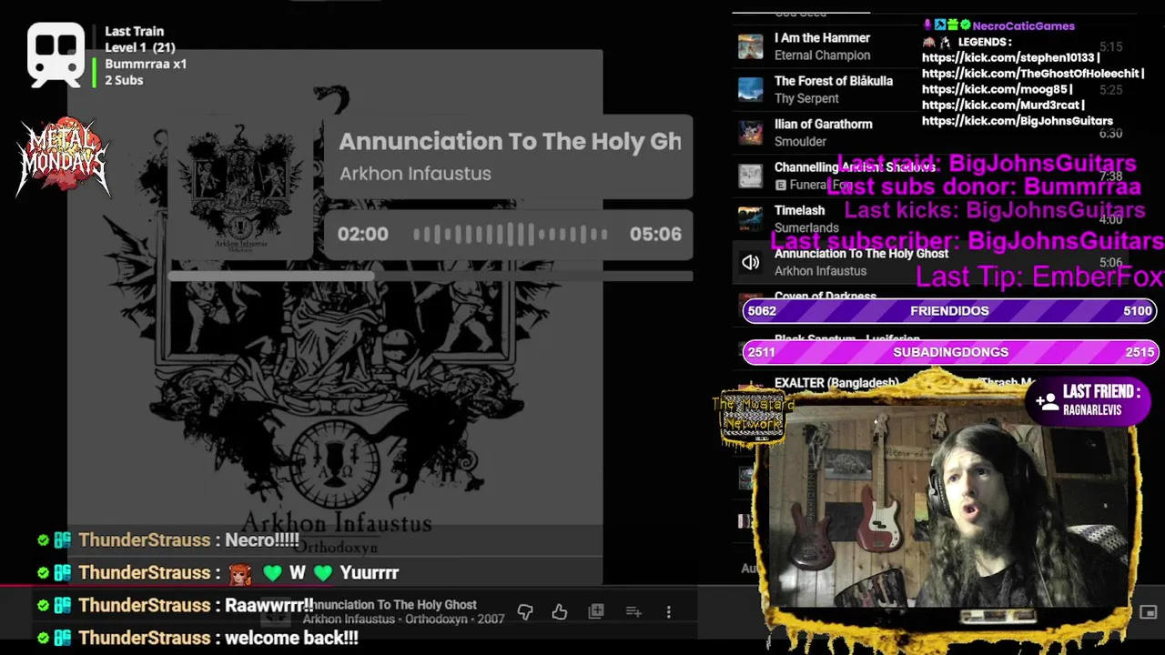Click the Arkhon Infaustus artist name in overlay

click(415, 174)
